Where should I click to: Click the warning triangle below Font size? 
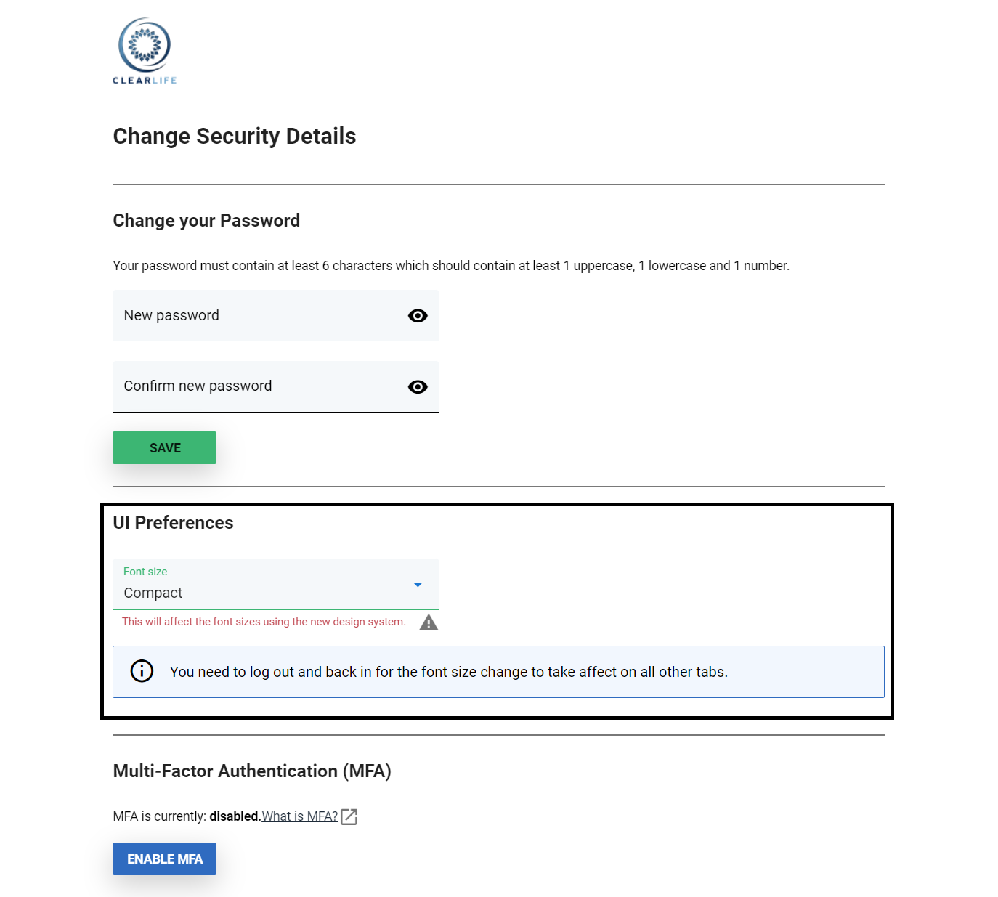tap(429, 622)
